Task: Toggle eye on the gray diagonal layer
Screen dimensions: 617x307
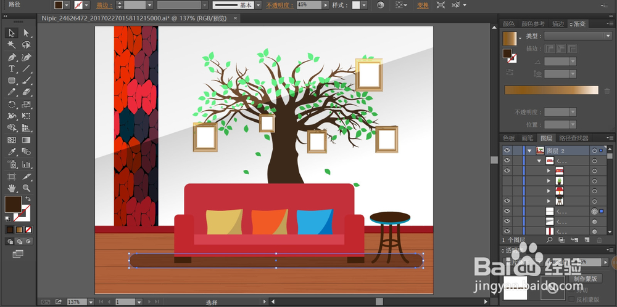Action: [x=507, y=221]
